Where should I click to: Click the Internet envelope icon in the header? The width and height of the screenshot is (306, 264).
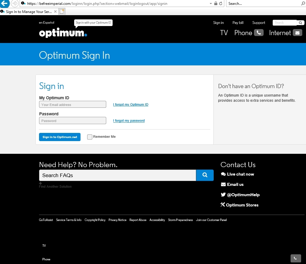tap(297, 32)
